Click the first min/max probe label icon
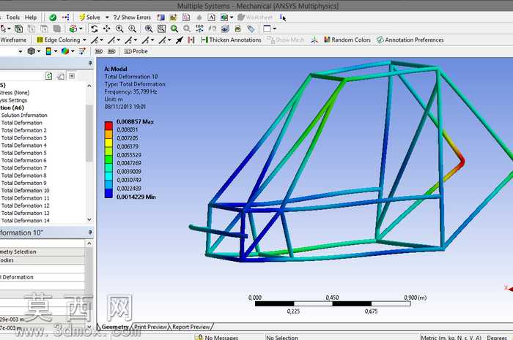The image size is (513, 340). 99,51
